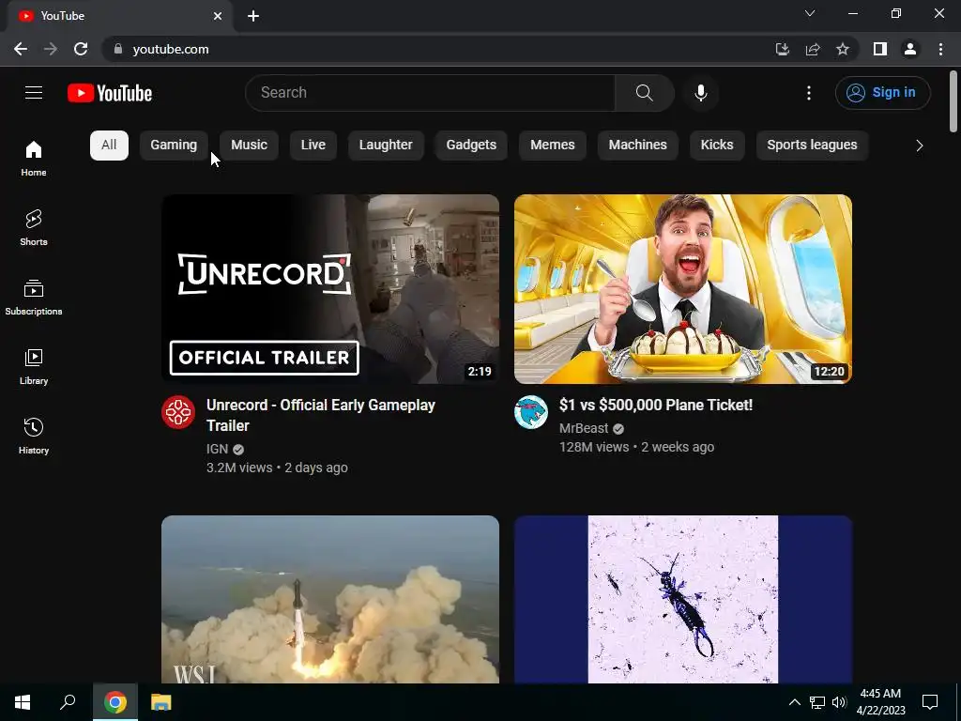Reload the page
Image resolution: width=961 pixels, height=721 pixels.
coord(81,49)
